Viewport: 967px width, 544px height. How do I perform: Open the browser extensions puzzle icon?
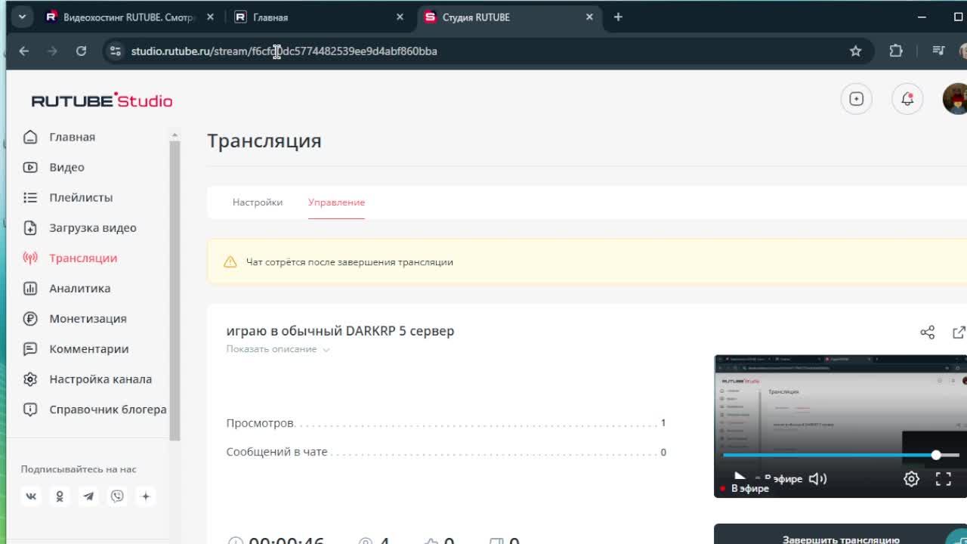coord(896,51)
